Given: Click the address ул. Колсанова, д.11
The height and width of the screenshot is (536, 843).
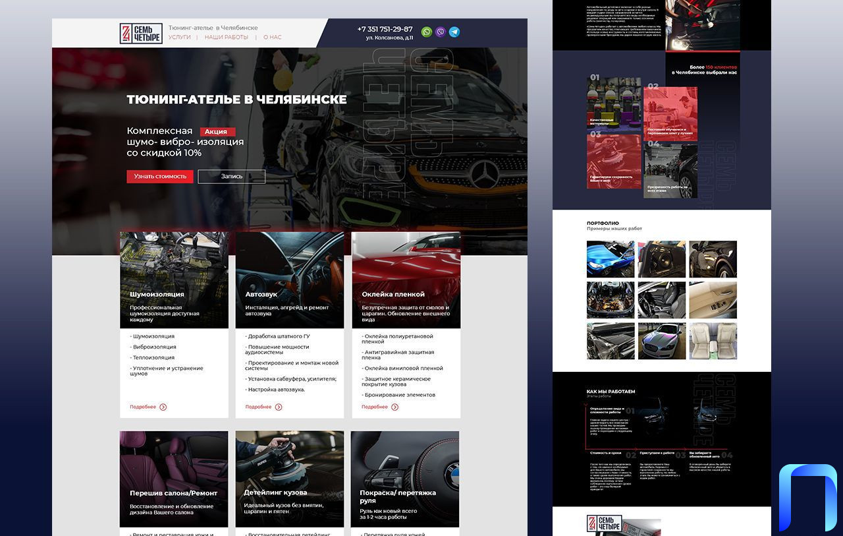Looking at the screenshot, I should tap(390, 38).
